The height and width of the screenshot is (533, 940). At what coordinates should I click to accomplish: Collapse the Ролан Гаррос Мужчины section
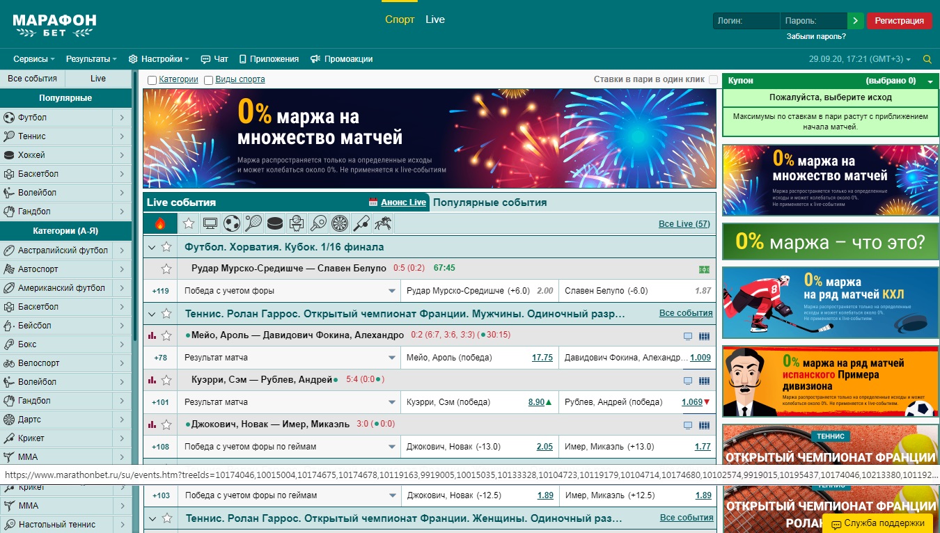click(152, 314)
